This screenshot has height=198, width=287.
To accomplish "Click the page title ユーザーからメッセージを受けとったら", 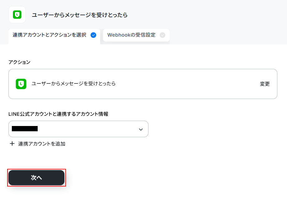I will tap(80, 15).
